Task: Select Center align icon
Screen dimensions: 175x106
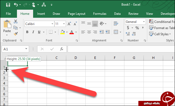Action: [89, 32]
